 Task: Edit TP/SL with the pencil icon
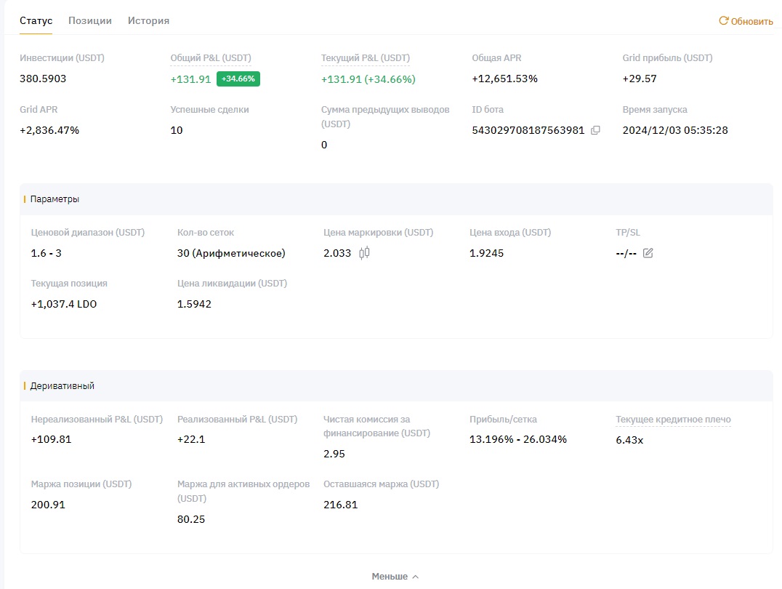648,253
